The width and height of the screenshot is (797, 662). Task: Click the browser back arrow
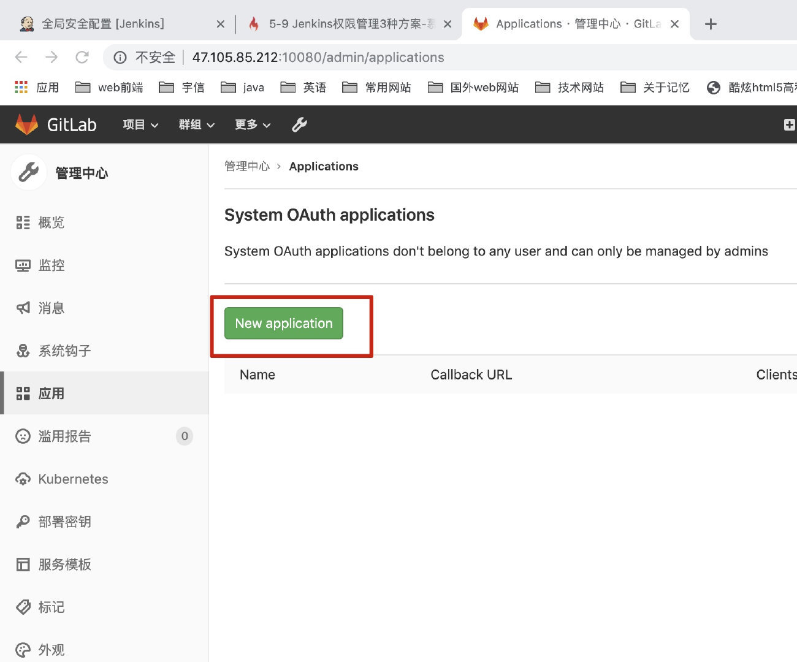tap(21, 57)
